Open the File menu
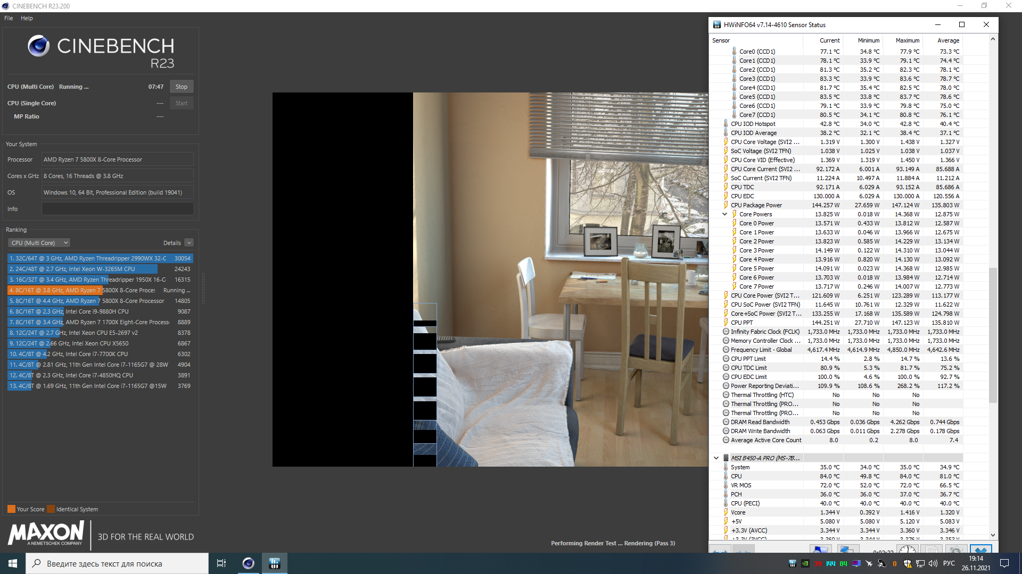This screenshot has height=574, width=1022. click(x=9, y=18)
